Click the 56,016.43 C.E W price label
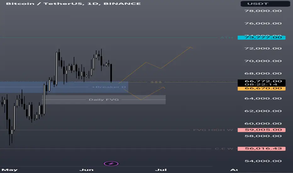 click(262, 149)
